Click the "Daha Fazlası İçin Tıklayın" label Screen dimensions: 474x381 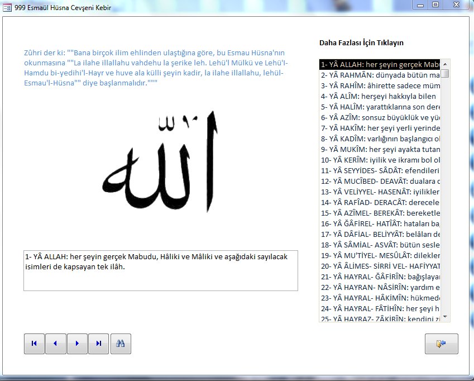pos(361,43)
